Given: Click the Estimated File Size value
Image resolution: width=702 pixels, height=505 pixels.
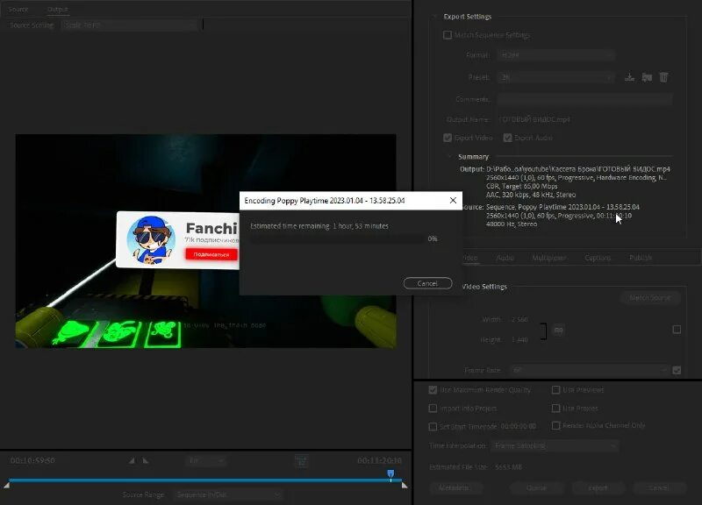Looking at the screenshot, I should [x=509, y=467].
